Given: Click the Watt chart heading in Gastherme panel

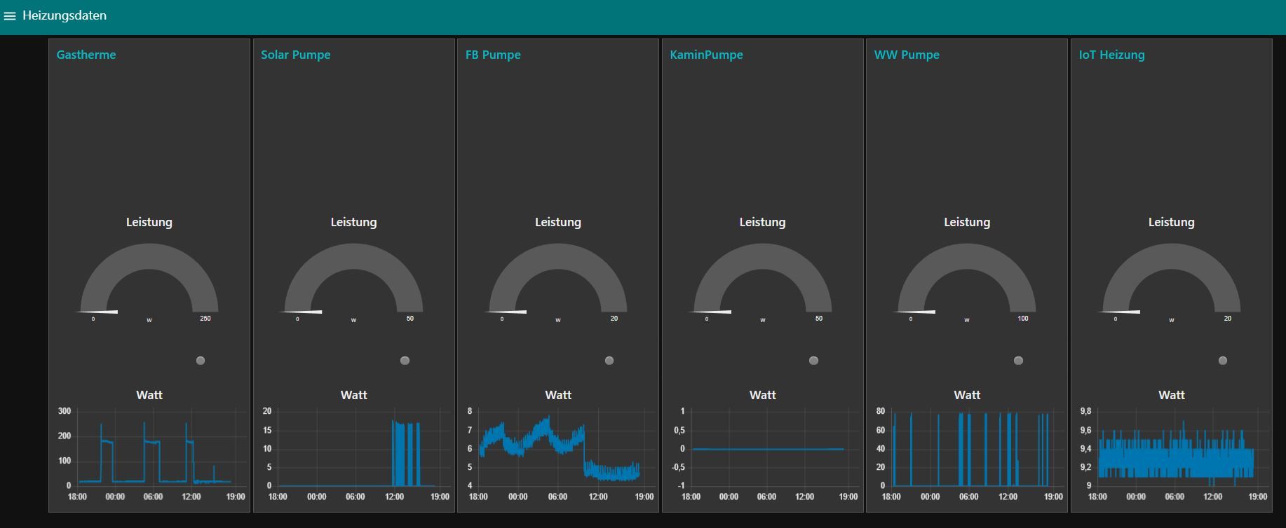Looking at the screenshot, I should pos(149,395).
